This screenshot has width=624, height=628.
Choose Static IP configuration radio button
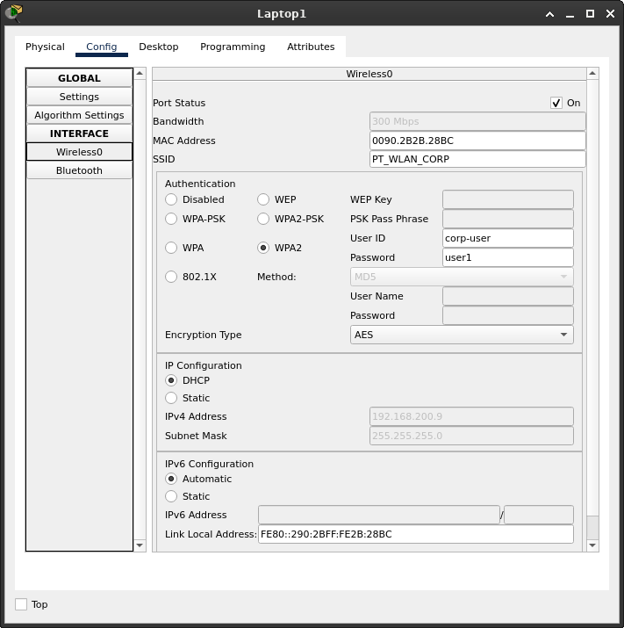coord(171,398)
